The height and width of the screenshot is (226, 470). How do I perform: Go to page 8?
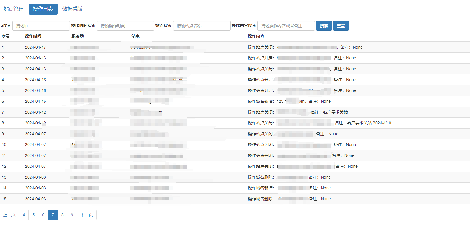(x=62, y=215)
